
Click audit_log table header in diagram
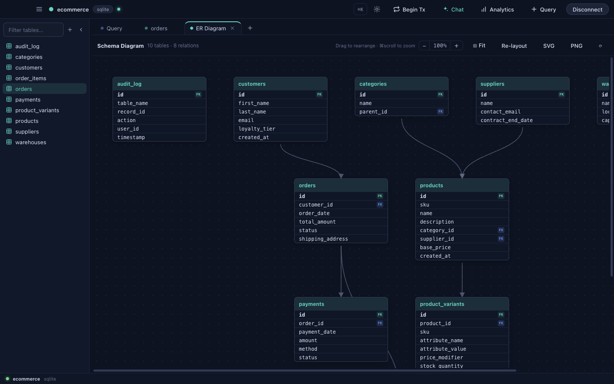point(159,84)
